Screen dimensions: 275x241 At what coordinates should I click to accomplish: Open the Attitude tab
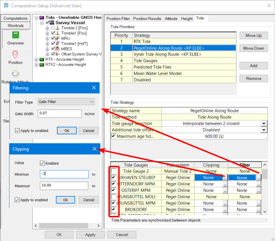click(x=171, y=19)
